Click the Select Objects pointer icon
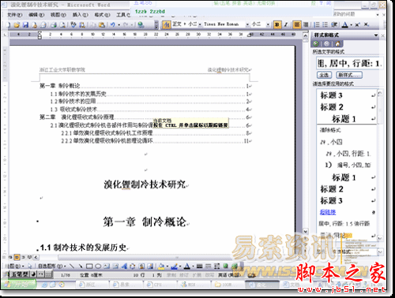Viewport: 395px width, 298px height. click(30, 266)
